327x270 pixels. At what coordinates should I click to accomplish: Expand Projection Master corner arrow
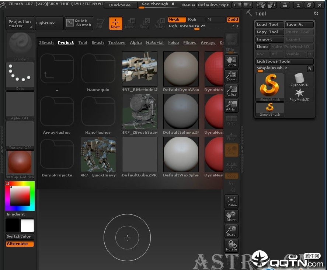tap(31, 27)
